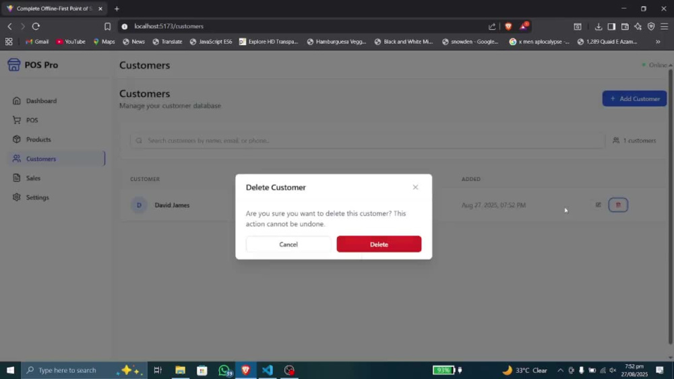Screen dimensions: 674x379
Task: Click the Windows taskbar search box
Action: (x=84, y=370)
